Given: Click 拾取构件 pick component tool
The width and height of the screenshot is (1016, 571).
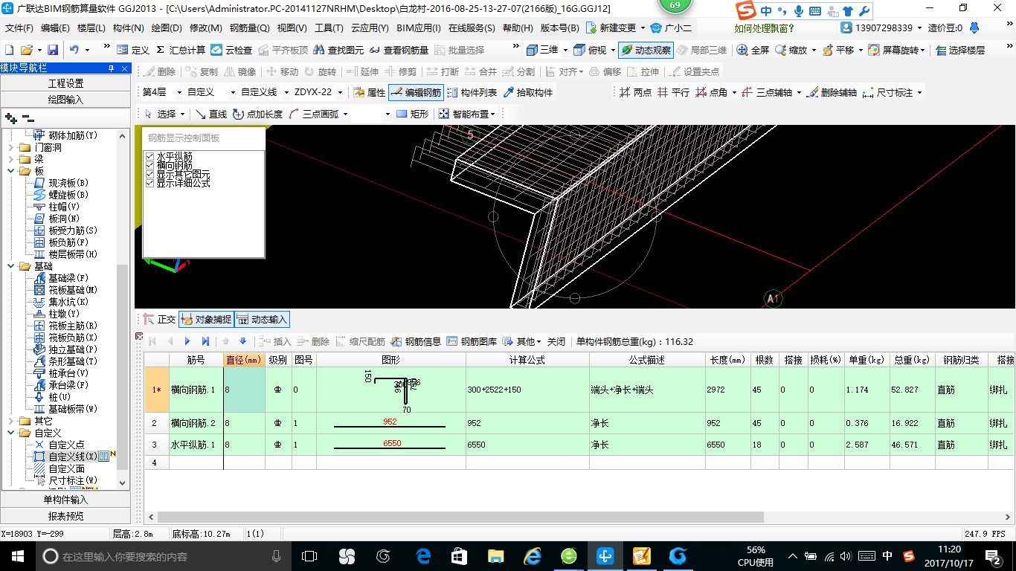Looking at the screenshot, I should [x=528, y=93].
